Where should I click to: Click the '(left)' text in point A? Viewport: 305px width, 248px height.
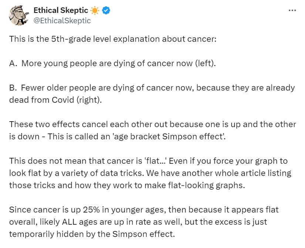tap(205, 63)
